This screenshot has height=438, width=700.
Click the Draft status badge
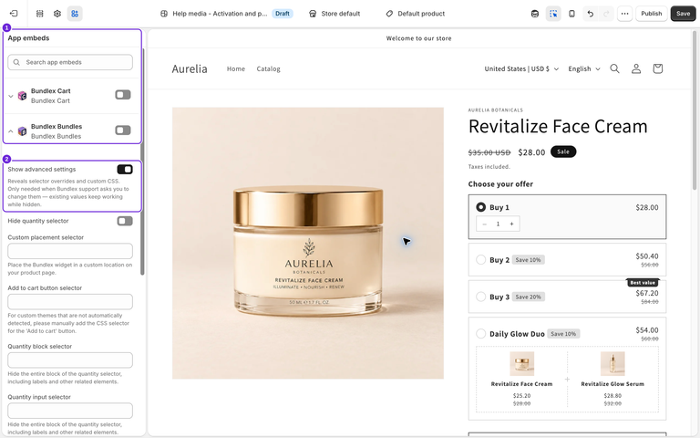(x=283, y=14)
